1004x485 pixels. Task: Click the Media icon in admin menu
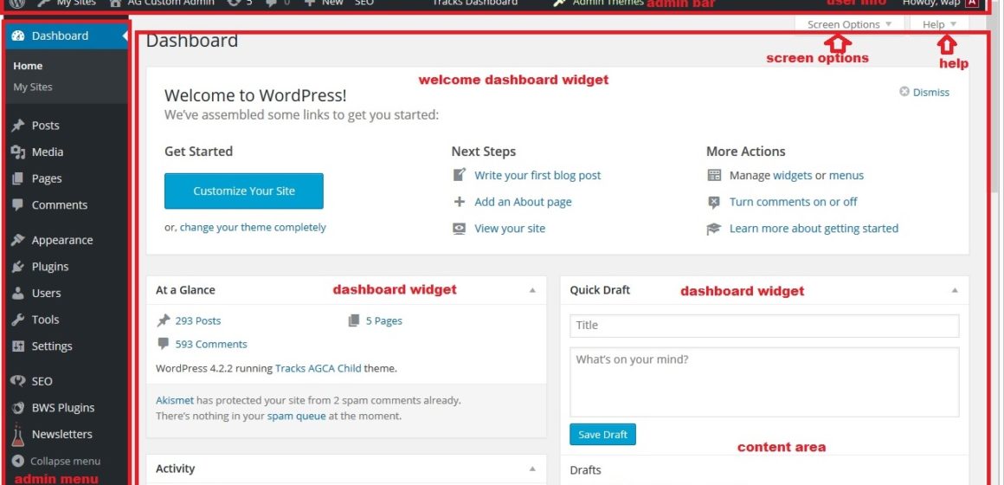tap(18, 152)
